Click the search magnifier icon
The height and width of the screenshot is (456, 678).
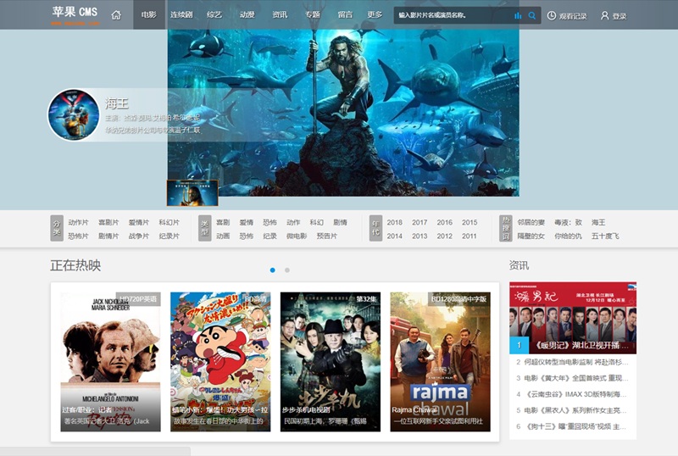pos(531,15)
